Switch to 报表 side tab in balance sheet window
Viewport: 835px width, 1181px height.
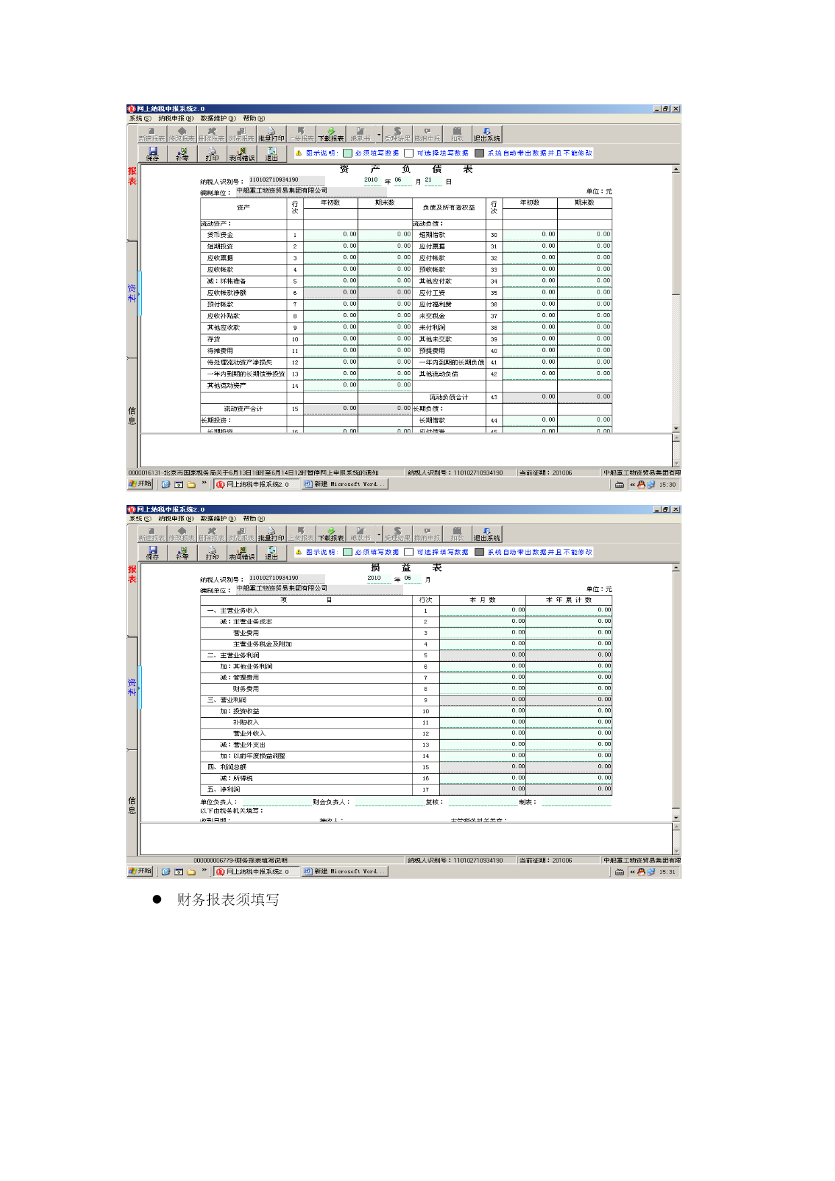coord(132,176)
